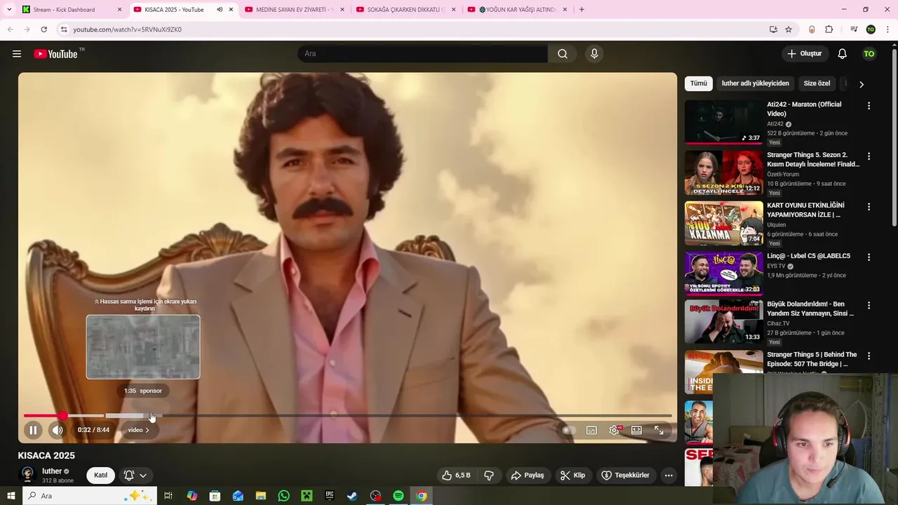
Task: Click the search magnifier button
Action: click(x=563, y=54)
